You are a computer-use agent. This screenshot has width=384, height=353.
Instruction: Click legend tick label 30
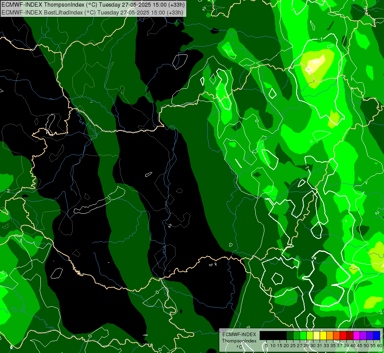click(313, 346)
